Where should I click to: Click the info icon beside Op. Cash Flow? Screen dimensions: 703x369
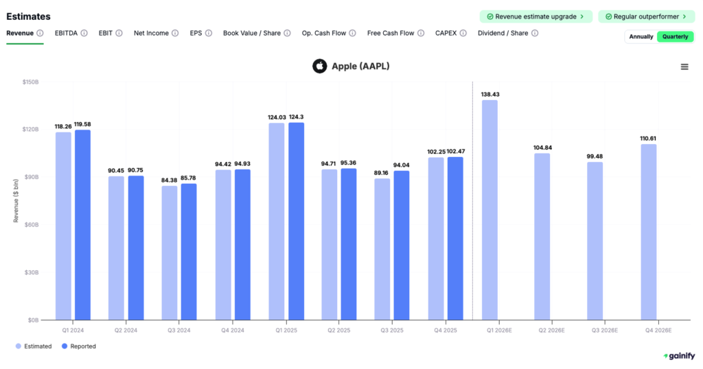[352, 33]
